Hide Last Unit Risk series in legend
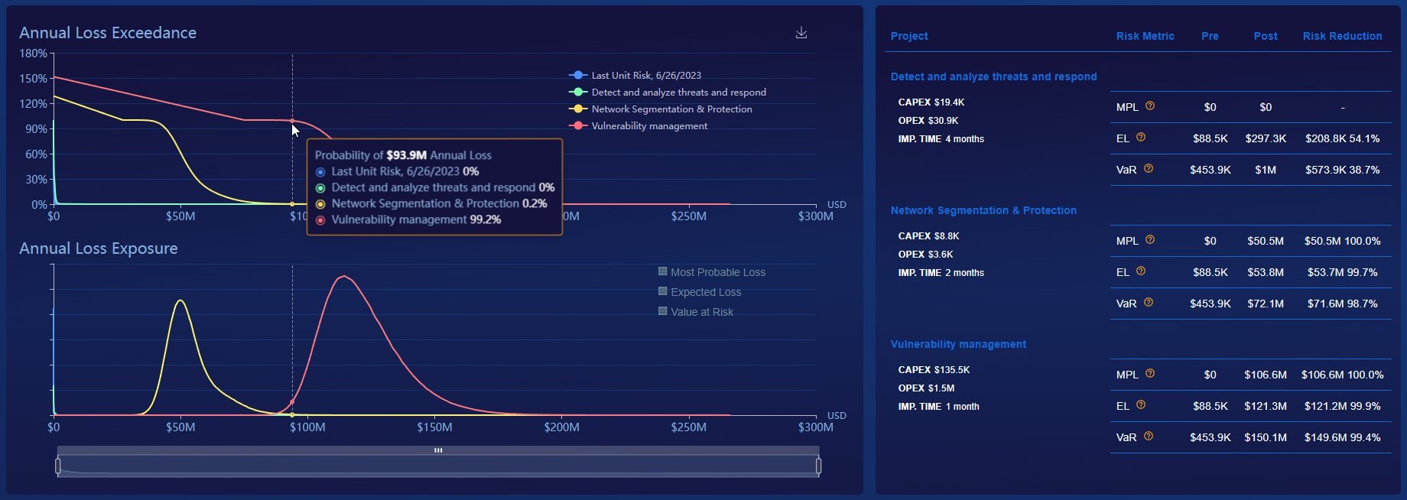The image size is (1407, 500). click(x=635, y=75)
